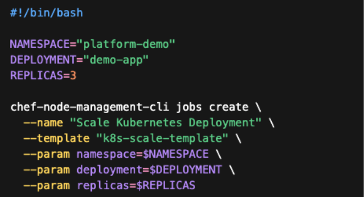Click the --param flag before replicas
364x197 pixels.
tap(47, 186)
